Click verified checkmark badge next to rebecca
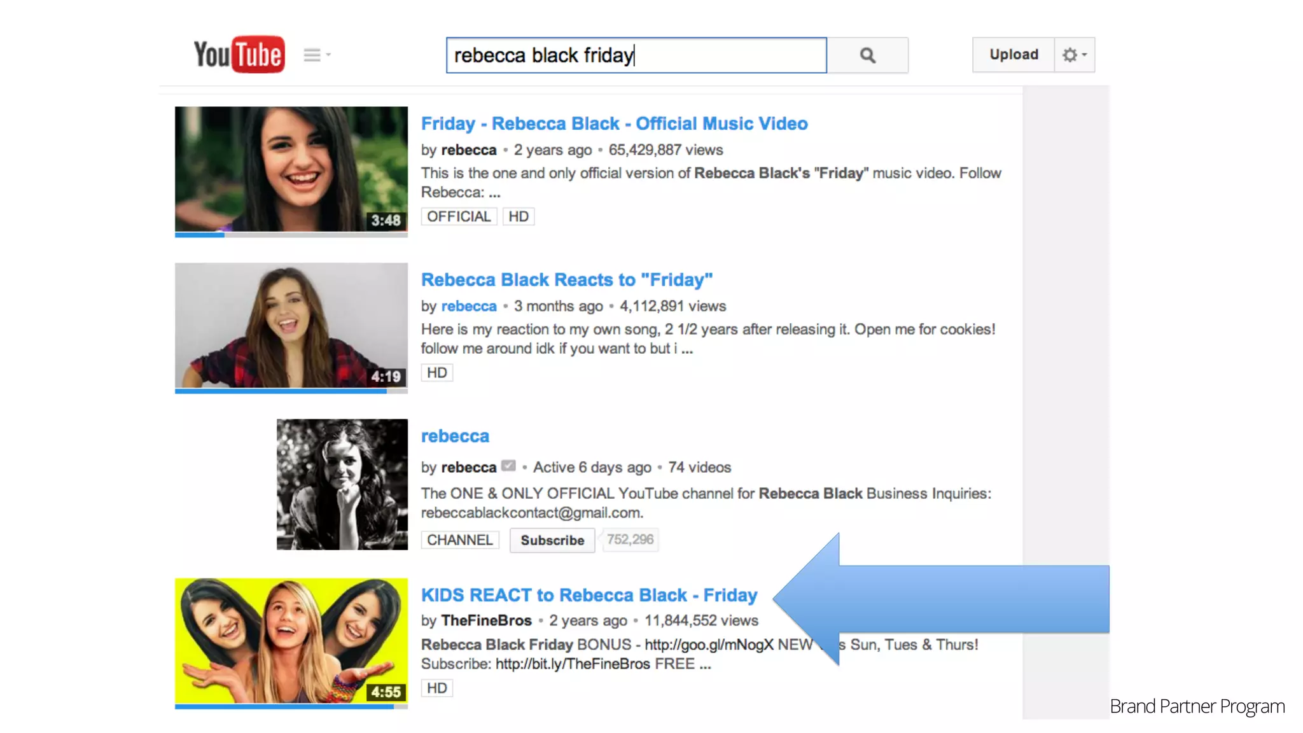The height and width of the screenshot is (733, 1303). (x=508, y=466)
